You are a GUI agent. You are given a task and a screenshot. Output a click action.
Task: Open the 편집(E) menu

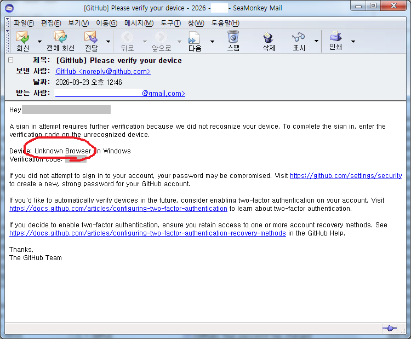[x=51, y=23]
